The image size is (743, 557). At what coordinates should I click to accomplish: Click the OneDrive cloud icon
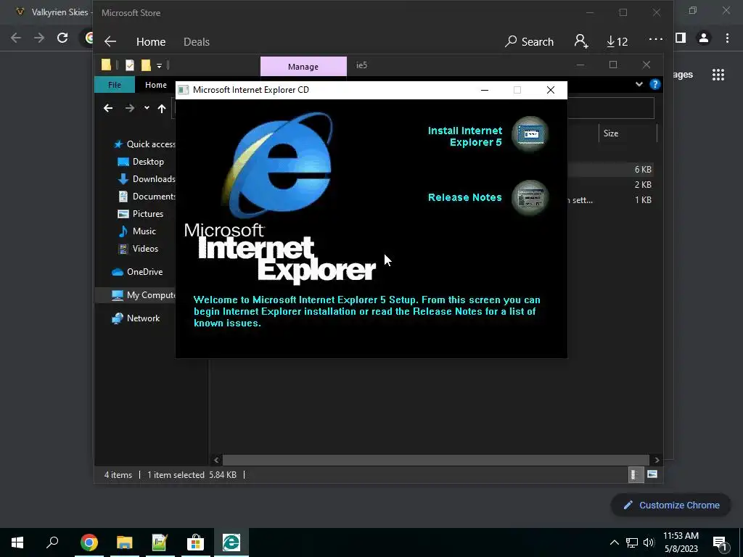pyautogui.click(x=117, y=272)
